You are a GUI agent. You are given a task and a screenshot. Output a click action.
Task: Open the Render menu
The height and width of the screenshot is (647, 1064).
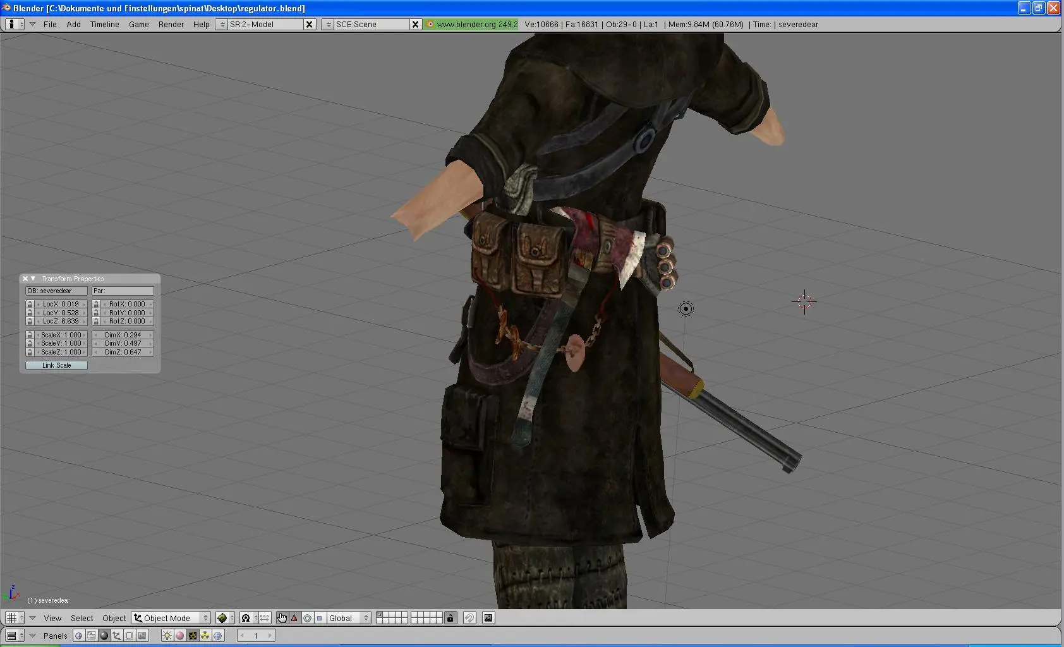coord(171,24)
